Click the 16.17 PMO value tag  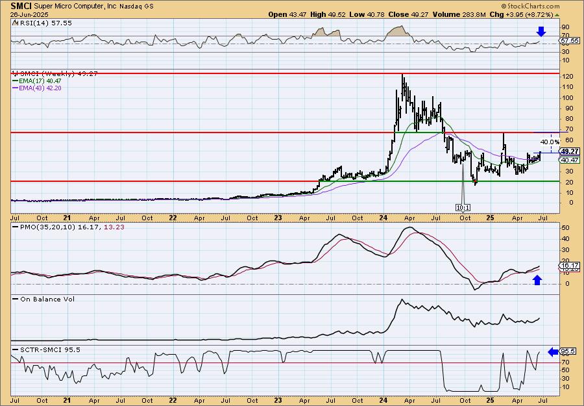570,264
